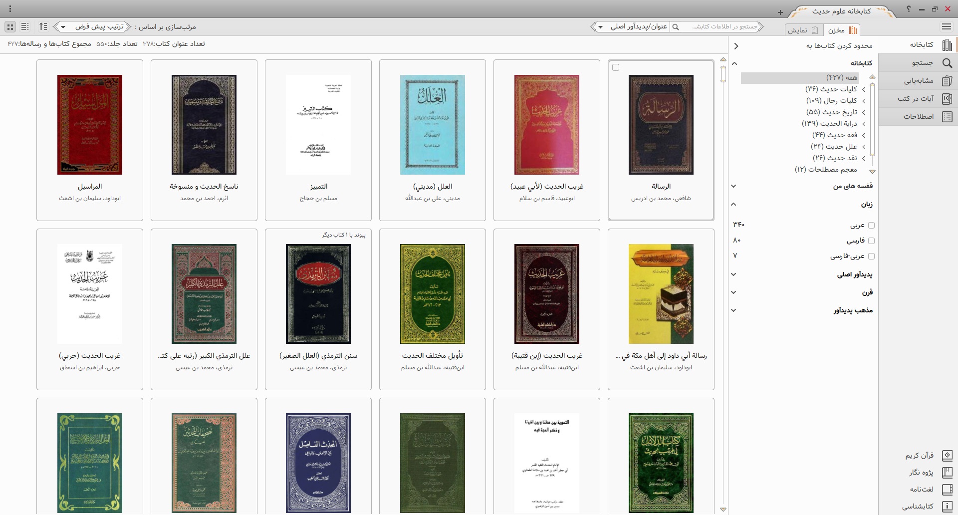
Task: Open the Holy Quran (قرآن کریم) icon
Action: [947, 456]
